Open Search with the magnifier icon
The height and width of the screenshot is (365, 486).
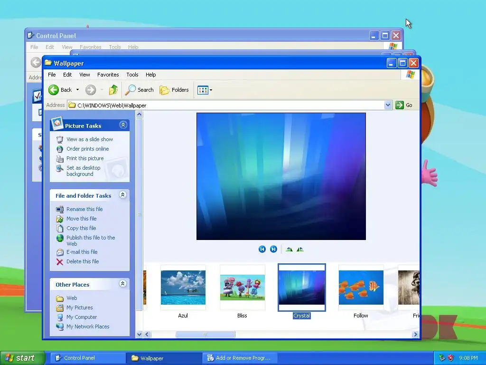tap(130, 90)
